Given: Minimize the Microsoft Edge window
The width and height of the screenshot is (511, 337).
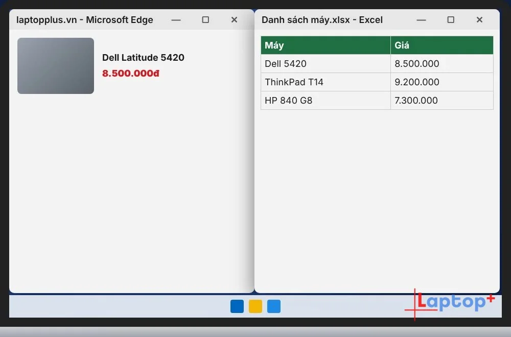Looking at the screenshot, I should [176, 20].
